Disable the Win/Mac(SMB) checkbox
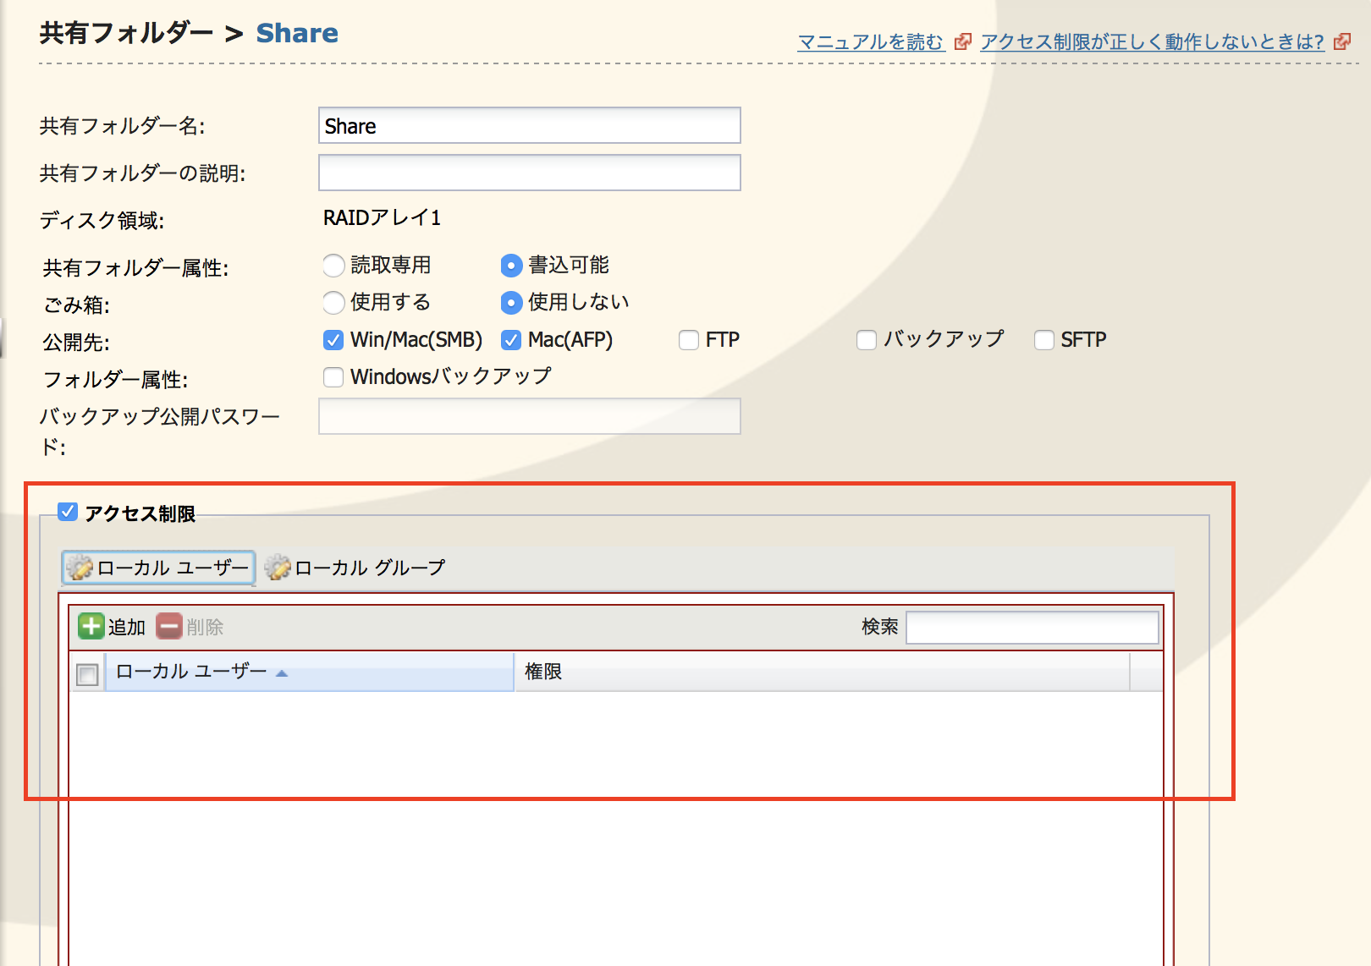The width and height of the screenshot is (1371, 966). point(333,340)
